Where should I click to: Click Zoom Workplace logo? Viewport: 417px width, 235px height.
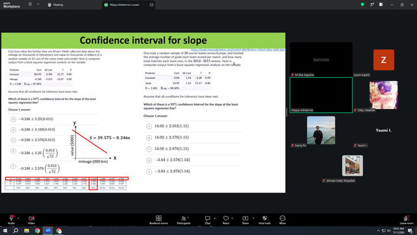12,5
